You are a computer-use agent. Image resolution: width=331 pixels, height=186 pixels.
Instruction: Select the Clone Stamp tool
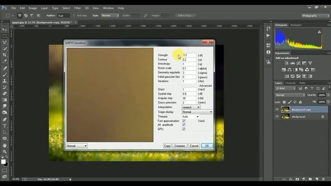(5, 81)
